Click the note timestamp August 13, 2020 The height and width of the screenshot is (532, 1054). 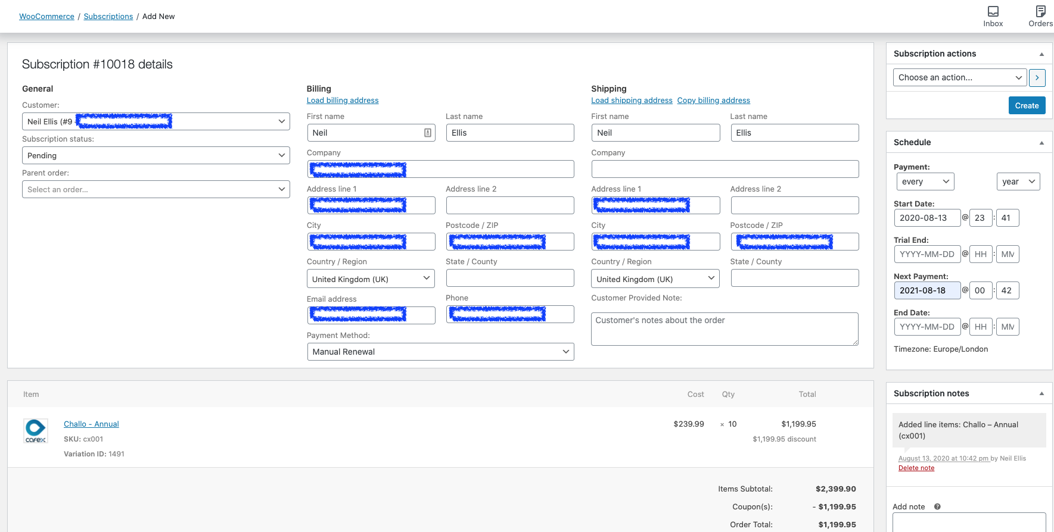pos(944,458)
